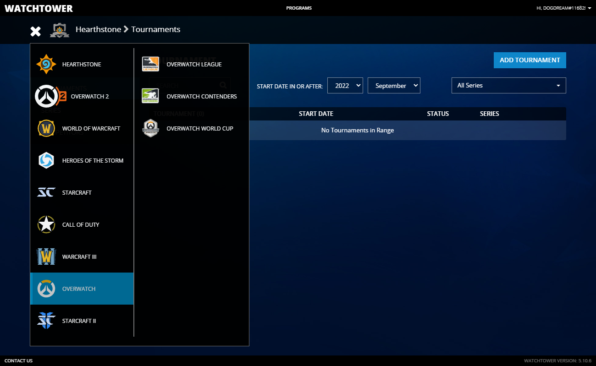Viewport: 596px width, 366px height.
Task: Click the SERIES column header
Action: point(489,114)
